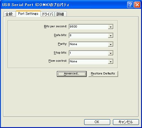142x128 pixels.
Task: Close the COM4 properties dialog
Action: 137,5
